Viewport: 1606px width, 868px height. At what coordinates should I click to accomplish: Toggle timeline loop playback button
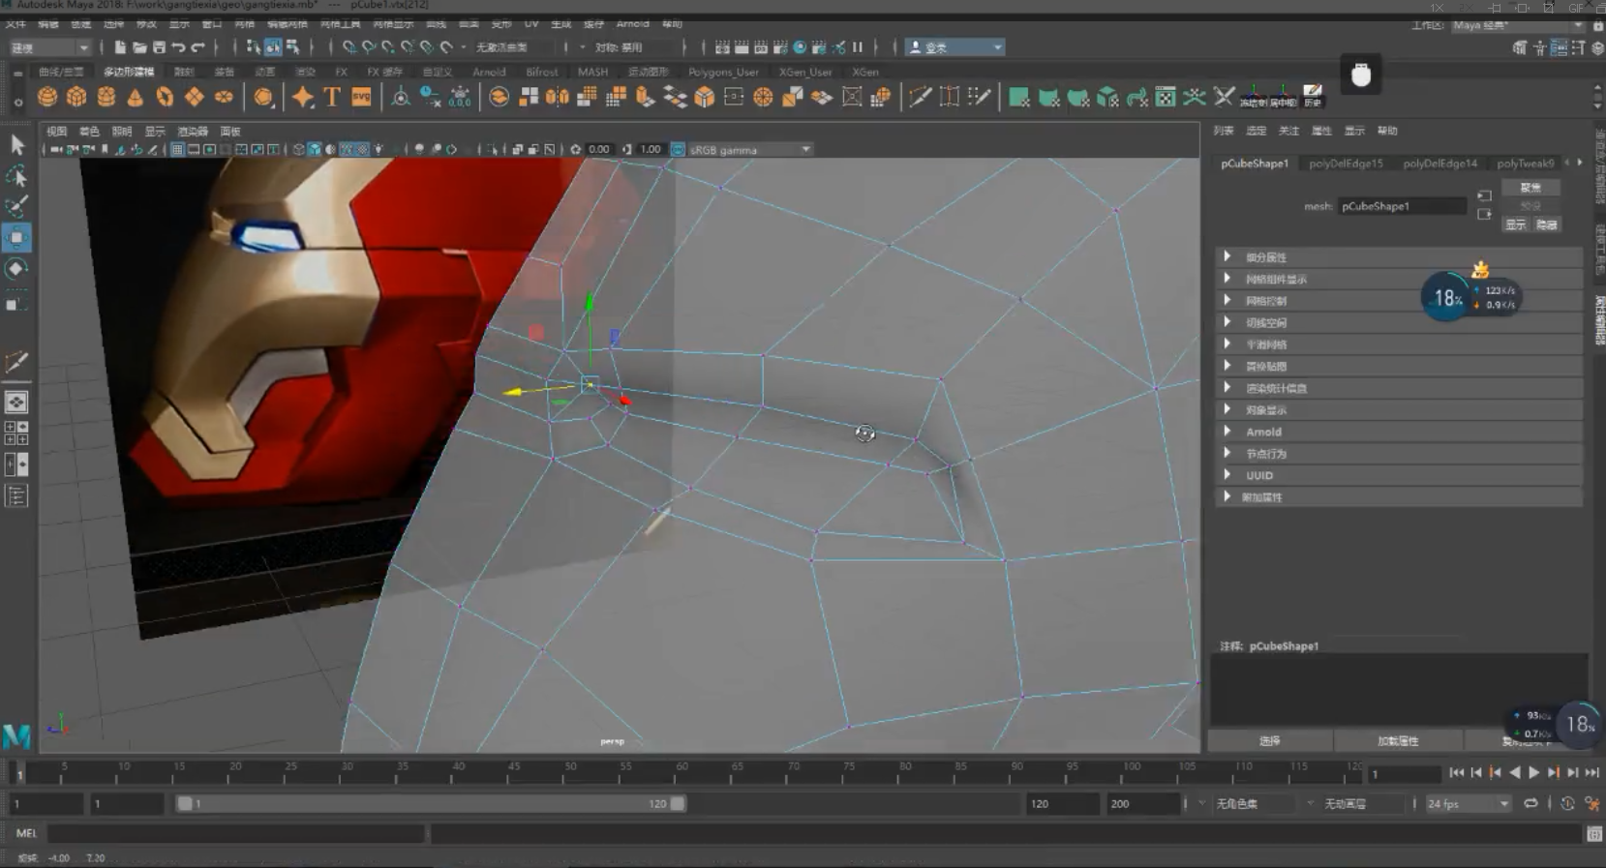(x=1530, y=803)
